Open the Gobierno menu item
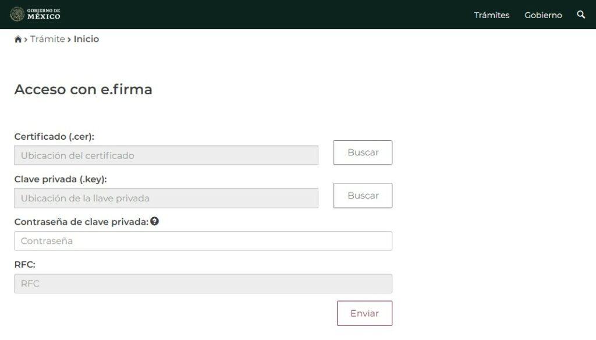Screen dimensions: 596x340 tap(543, 15)
